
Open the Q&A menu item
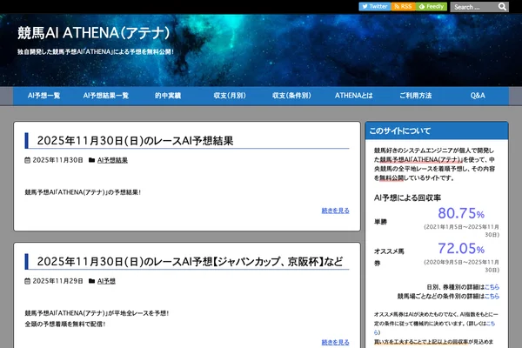[478, 96]
